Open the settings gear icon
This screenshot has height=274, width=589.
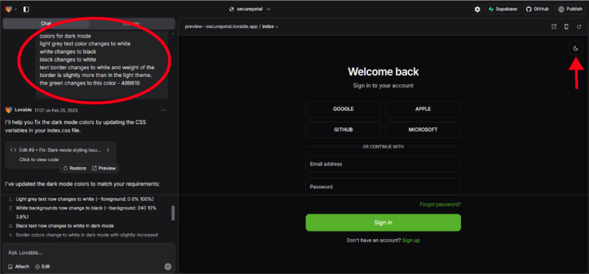[477, 9]
